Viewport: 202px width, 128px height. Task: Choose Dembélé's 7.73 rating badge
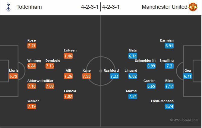point(50,66)
